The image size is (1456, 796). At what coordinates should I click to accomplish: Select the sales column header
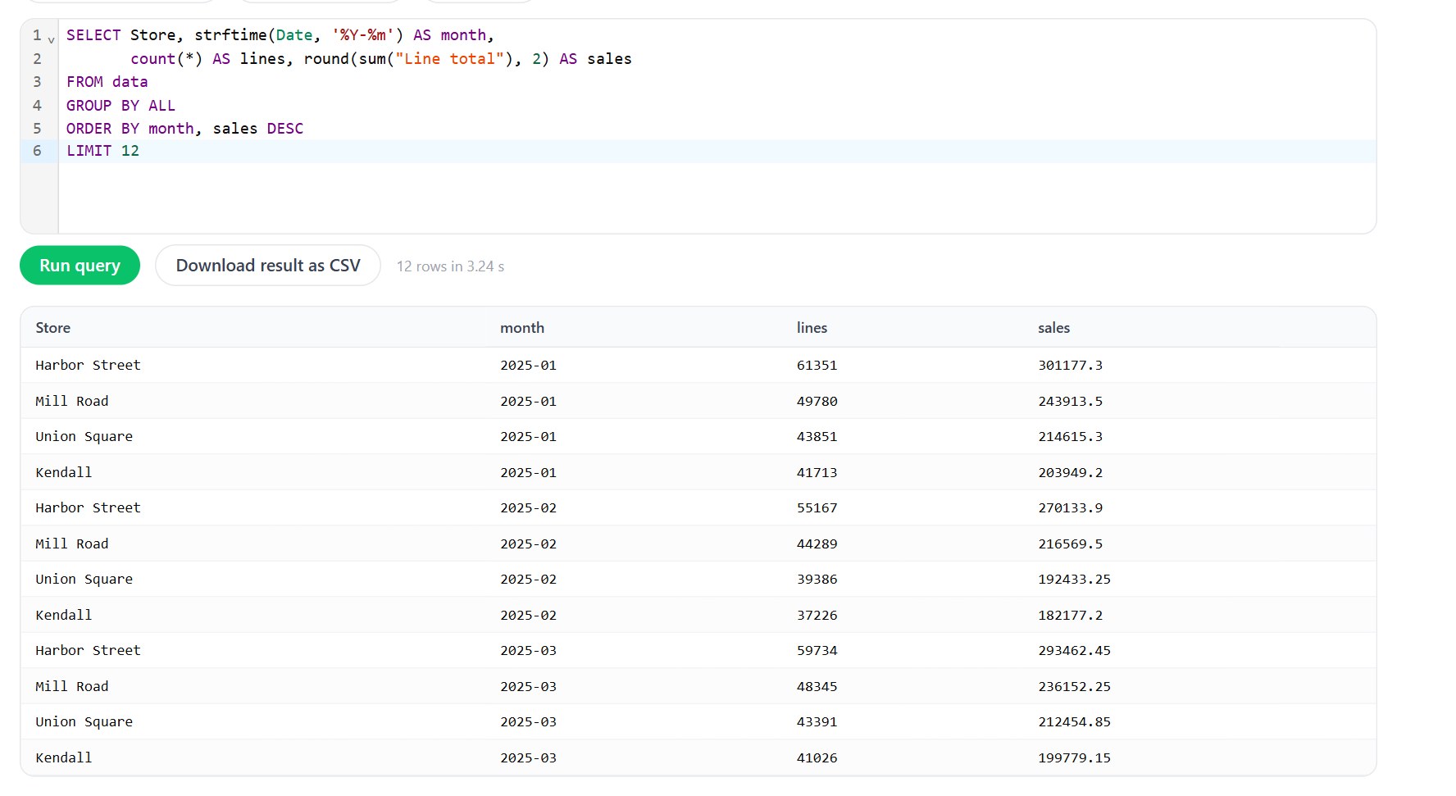(x=1053, y=328)
